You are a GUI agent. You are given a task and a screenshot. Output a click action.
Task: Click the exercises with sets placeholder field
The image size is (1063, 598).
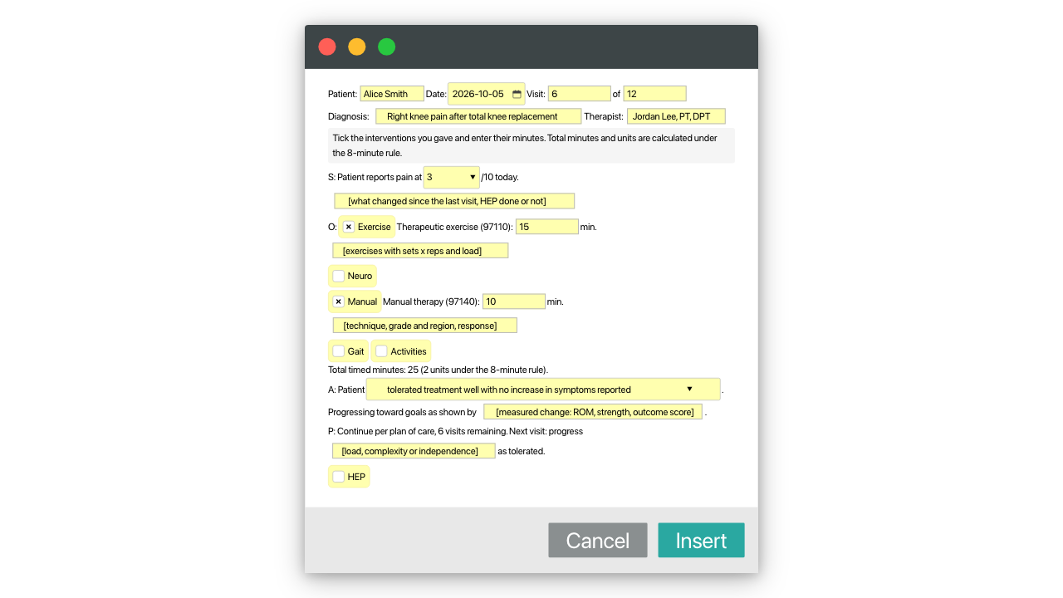tap(420, 251)
